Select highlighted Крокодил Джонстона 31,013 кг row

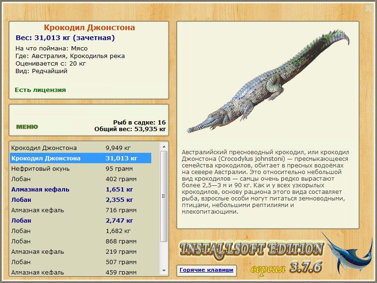point(81,158)
